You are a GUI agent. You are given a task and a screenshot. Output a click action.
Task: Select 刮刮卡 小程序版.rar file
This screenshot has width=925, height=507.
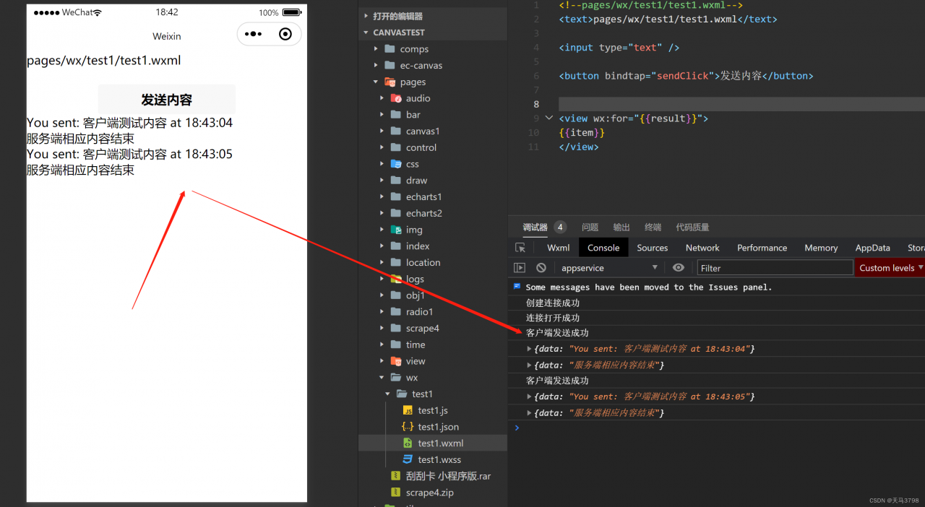click(x=433, y=476)
